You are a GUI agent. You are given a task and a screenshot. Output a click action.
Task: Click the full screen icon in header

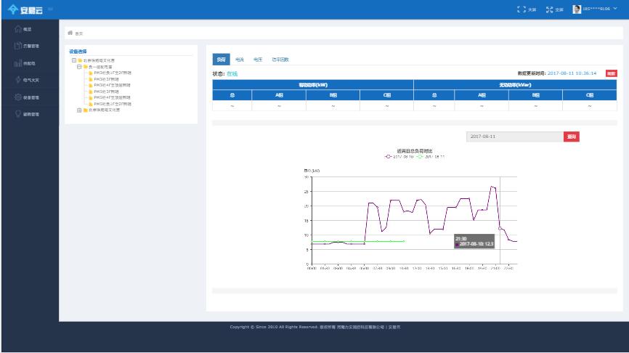[548, 9]
